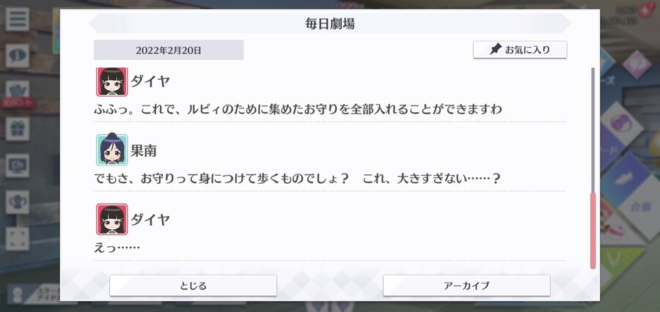Click the gift box present icon
Screen dimensions: 660x312
coord(18,129)
